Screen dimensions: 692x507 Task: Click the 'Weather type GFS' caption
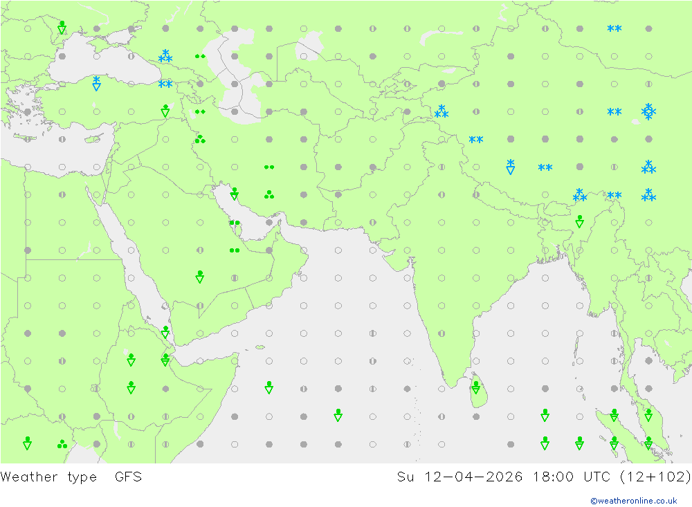tap(71, 477)
